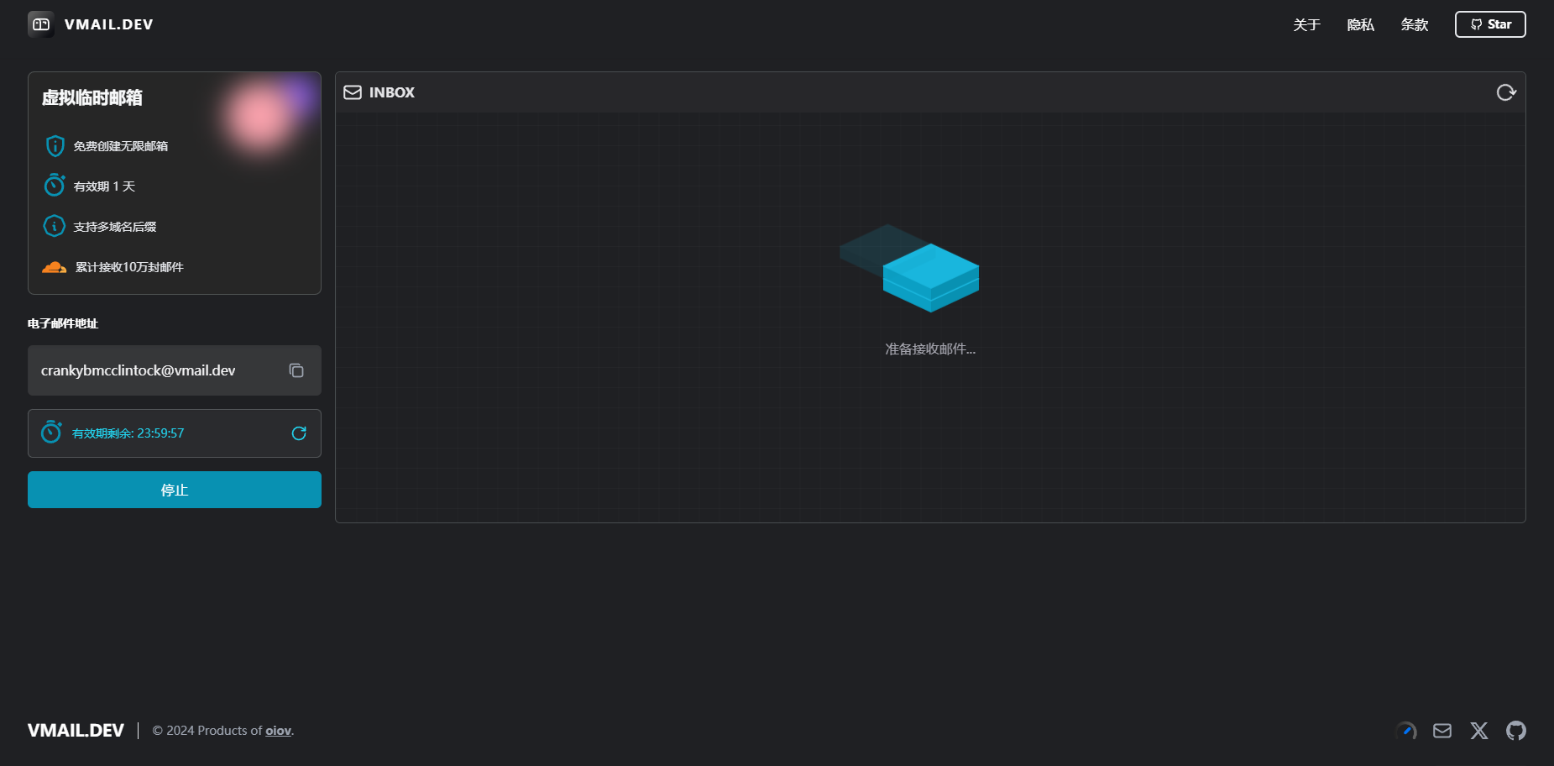Click the footer mail envelope icon
Screen dimensions: 1554x766
click(1442, 731)
